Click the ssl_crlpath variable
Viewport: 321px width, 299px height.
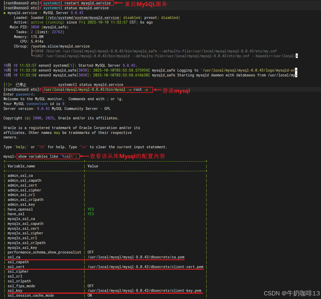click(19, 281)
